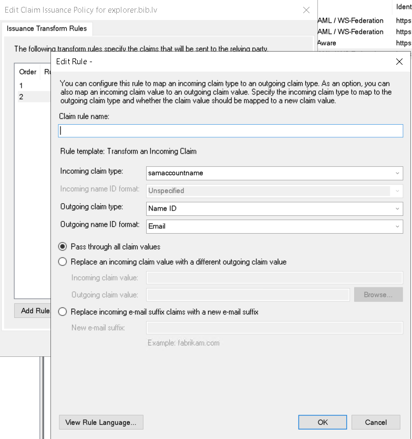Select rule order 2 in list
The height and width of the screenshot is (439, 412).
(22, 97)
